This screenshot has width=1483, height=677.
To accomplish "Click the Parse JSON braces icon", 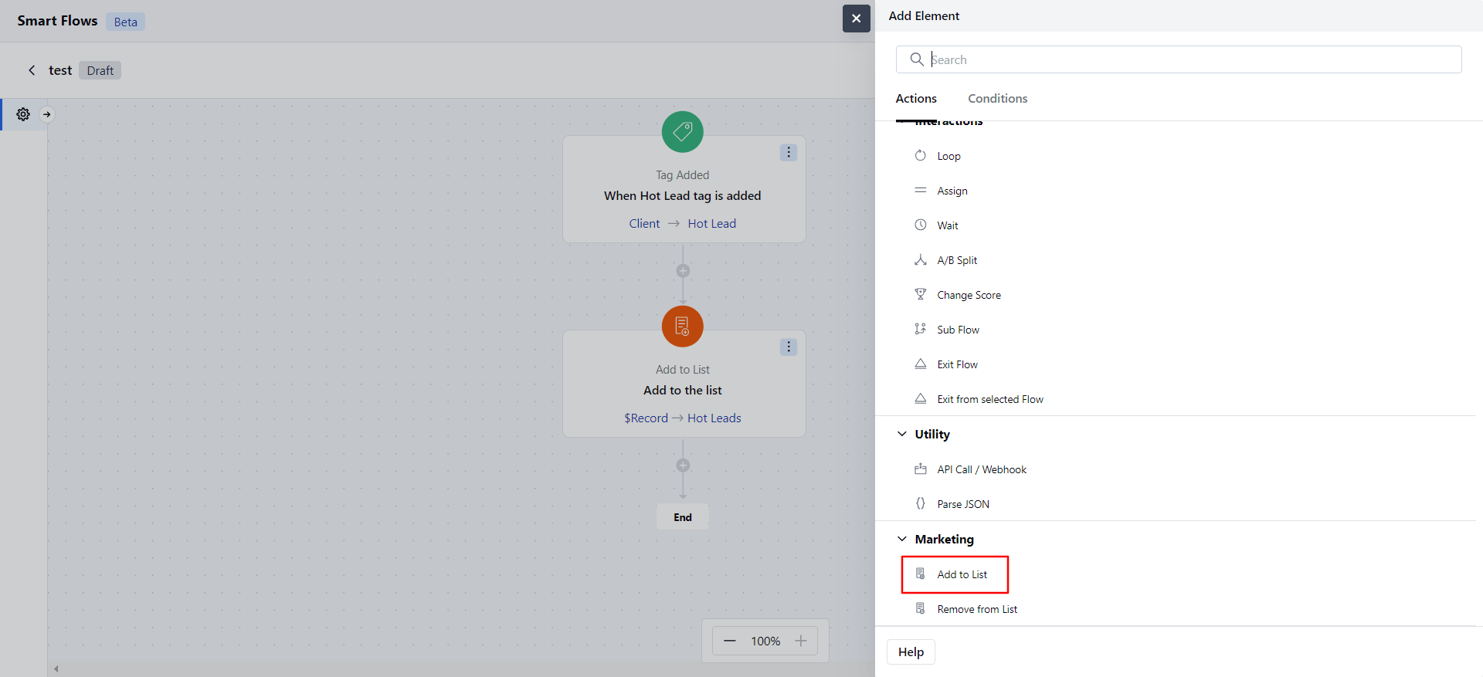I will point(921,503).
